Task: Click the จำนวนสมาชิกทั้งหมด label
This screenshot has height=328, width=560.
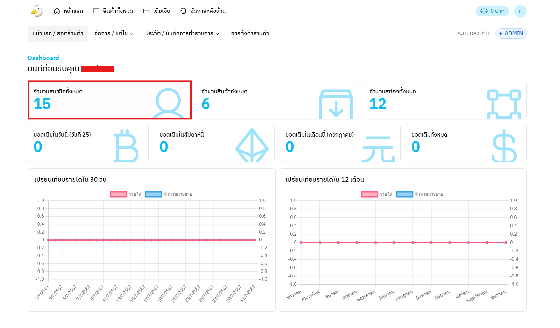Action: pos(58,91)
